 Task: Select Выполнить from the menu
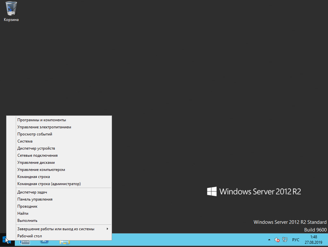(27, 221)
